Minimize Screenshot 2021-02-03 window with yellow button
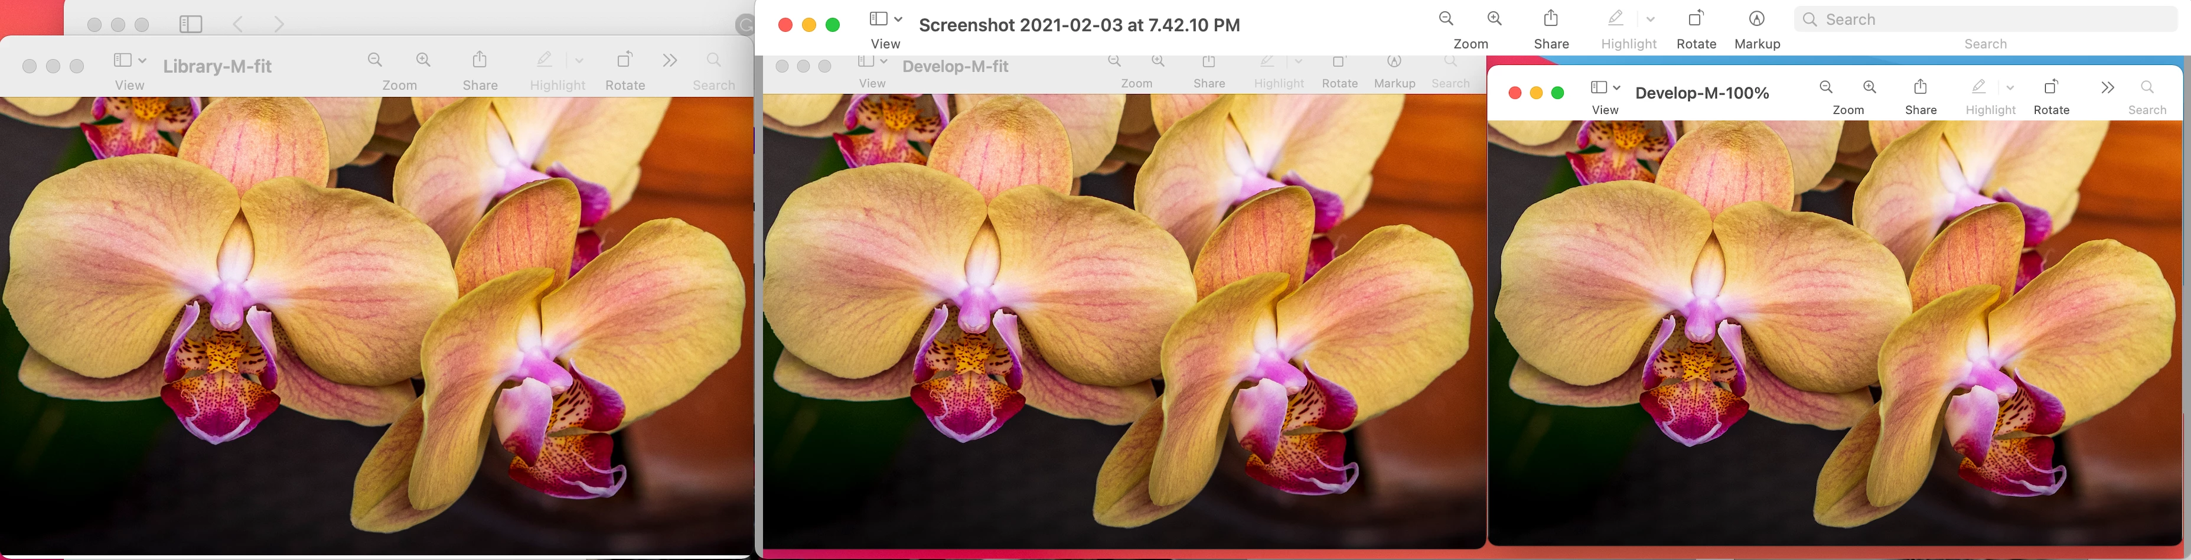The image size is (2191, 560). tap(809, 25)
